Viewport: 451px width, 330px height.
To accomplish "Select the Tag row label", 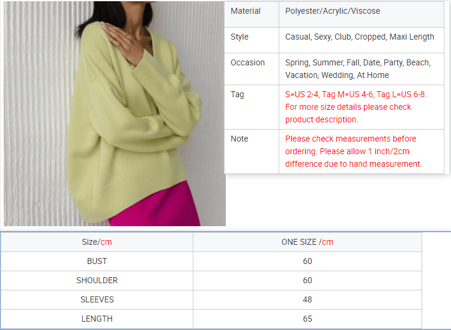I will click(237, 94).
